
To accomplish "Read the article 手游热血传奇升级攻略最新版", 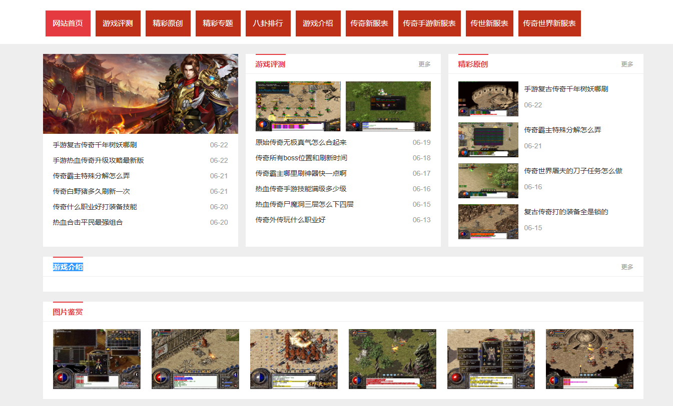I will 99,161.
